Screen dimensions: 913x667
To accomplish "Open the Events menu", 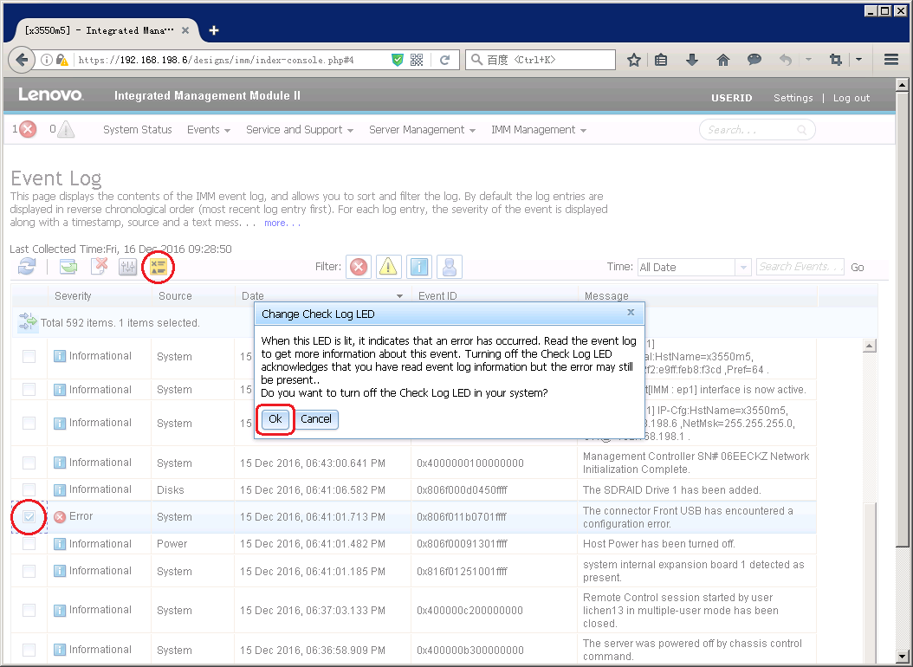I will coord(208,130).
